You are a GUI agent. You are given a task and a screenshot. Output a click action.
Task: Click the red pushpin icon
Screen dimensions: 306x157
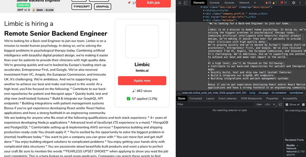[x=129, y=3]
